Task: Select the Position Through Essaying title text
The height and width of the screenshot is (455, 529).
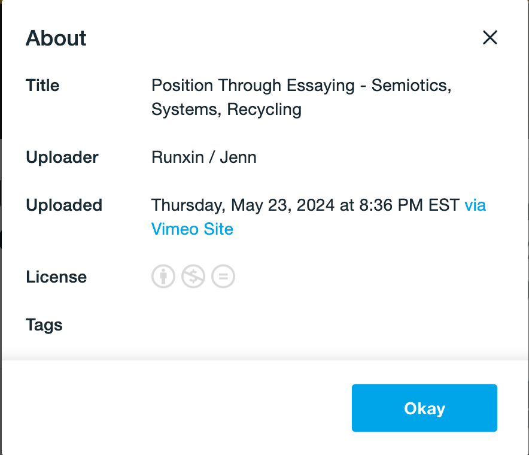Action: (x=253, y=85)
